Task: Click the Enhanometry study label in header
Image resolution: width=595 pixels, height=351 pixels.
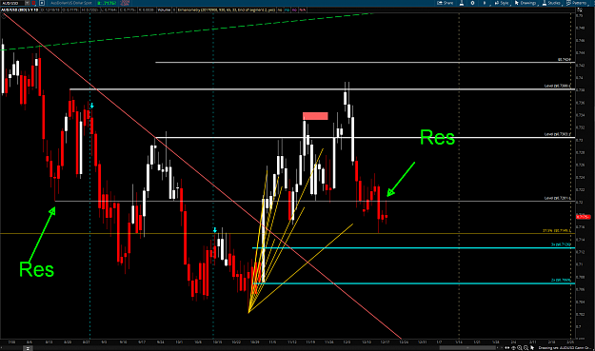Action: (227, 10)
